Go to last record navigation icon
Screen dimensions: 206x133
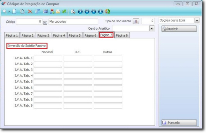101,12
